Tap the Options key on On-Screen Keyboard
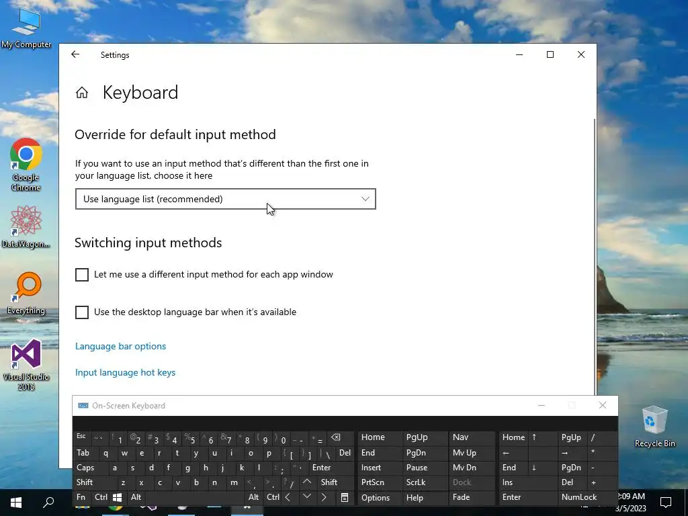This screenshot has width=688, height=516. [380, 498]
